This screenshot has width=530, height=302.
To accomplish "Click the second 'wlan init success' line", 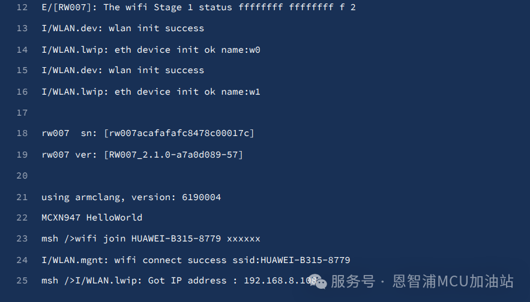I will [122, 70].
